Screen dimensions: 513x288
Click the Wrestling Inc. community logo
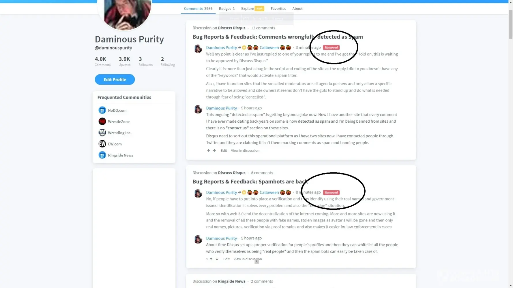tap(102, 133)
